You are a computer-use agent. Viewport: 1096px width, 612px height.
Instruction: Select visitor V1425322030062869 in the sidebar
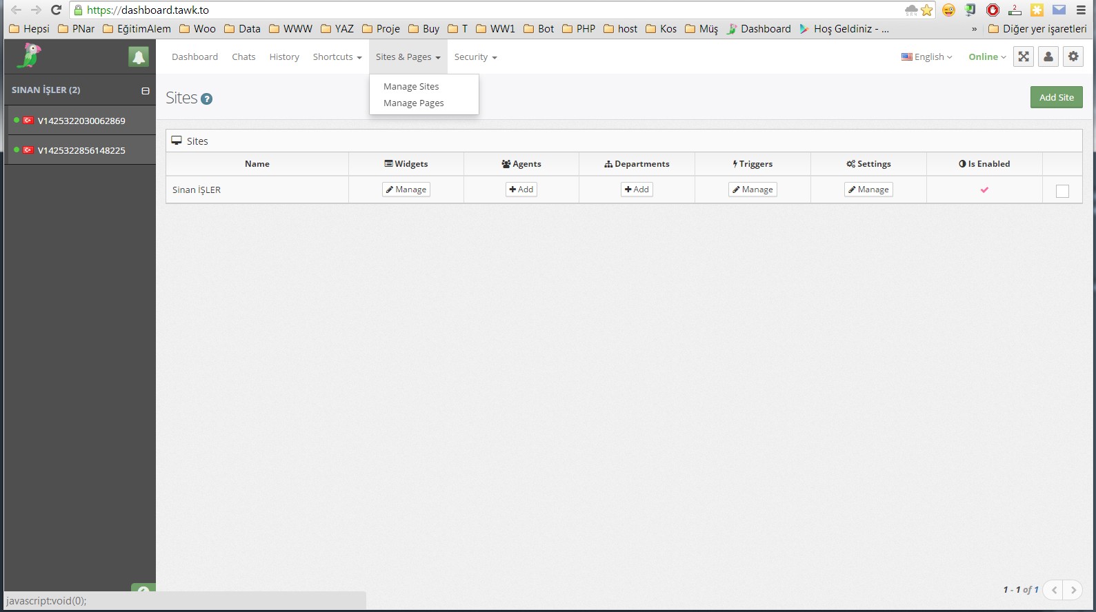coord(81,121)
